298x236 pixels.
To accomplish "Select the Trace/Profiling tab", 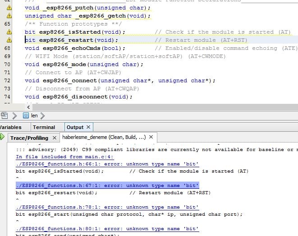I will click(29, 138).
